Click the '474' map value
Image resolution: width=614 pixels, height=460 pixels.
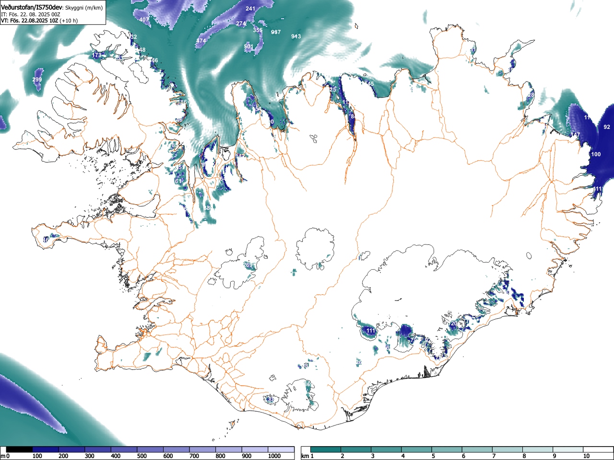coord(201,41)
